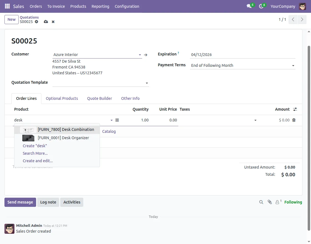Open Azure Interior via internal link arrow
The image size is (311, 244).
pyautogui.click(x=146, y=55)
